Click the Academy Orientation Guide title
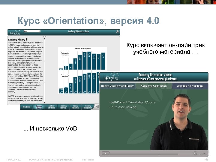The width and height of the screenshot is (216, 162). (x=78, y=31)
